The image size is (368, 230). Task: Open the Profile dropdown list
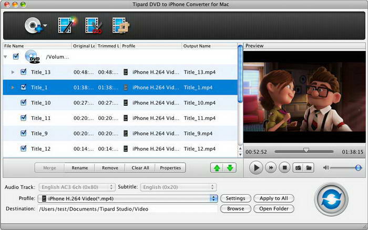(x=213, y=198)
